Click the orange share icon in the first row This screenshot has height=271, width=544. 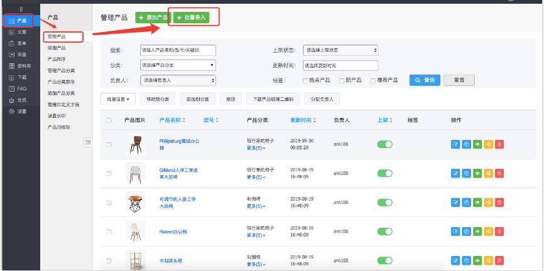click(488, 144)
